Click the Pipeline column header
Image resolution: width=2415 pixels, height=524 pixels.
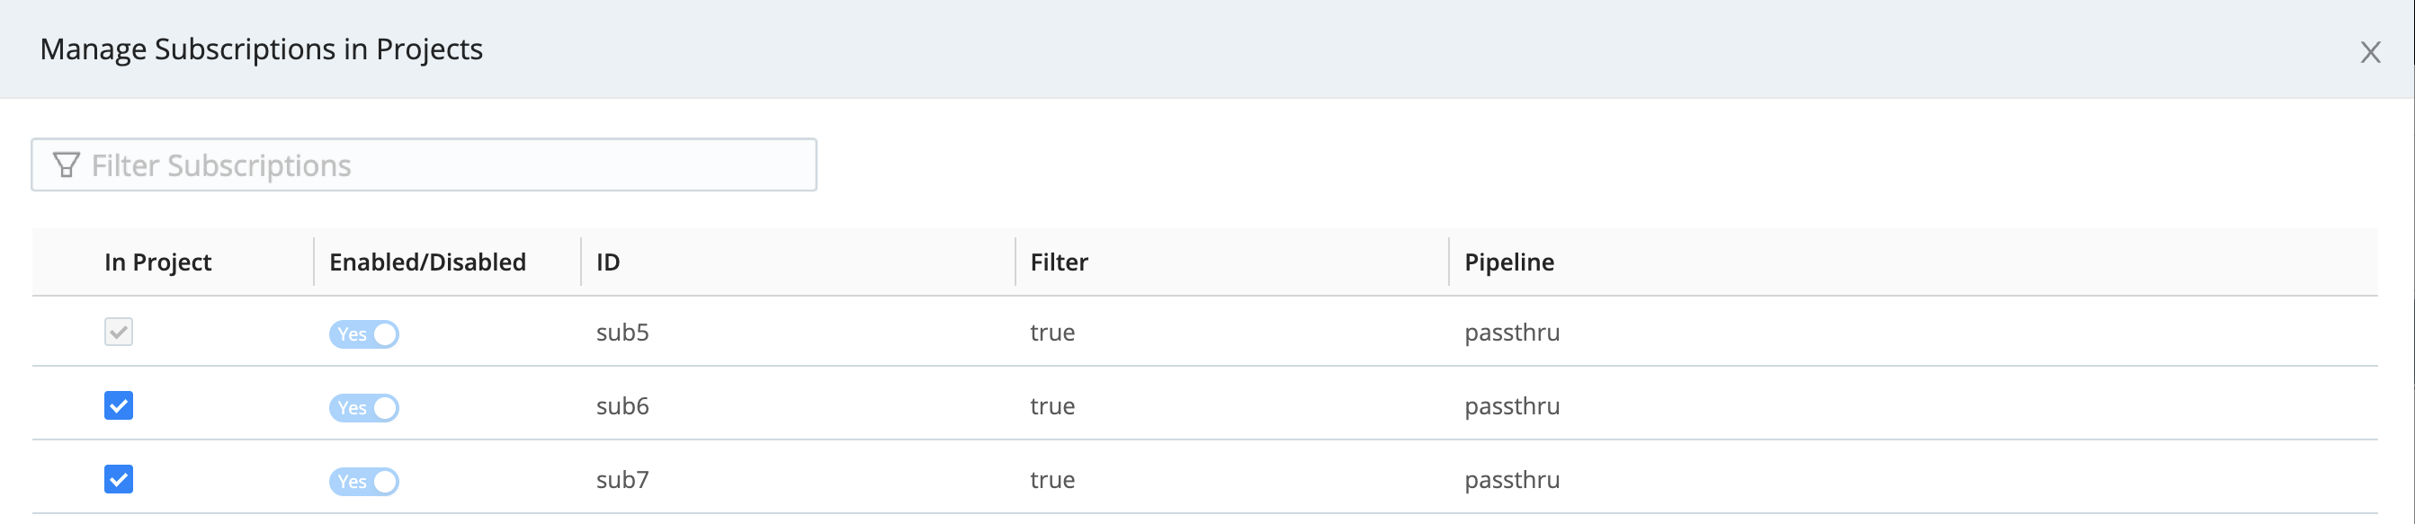click(x=1508, y=262)
